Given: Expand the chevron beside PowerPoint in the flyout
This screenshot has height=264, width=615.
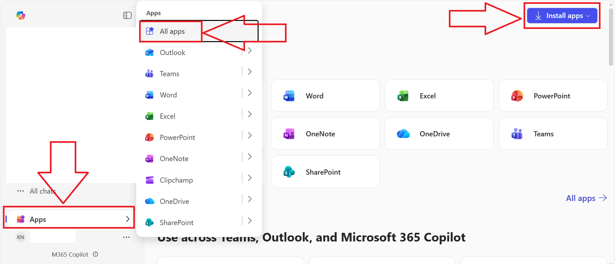Looking at the screenshot, I should [250, 135].
